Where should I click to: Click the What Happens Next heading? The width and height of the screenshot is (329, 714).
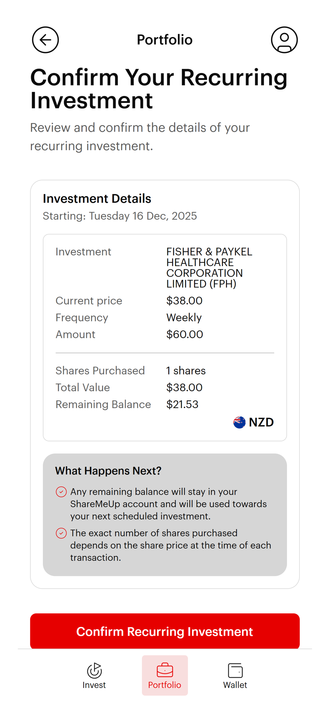pyautogui.click(x=108, y=471)
